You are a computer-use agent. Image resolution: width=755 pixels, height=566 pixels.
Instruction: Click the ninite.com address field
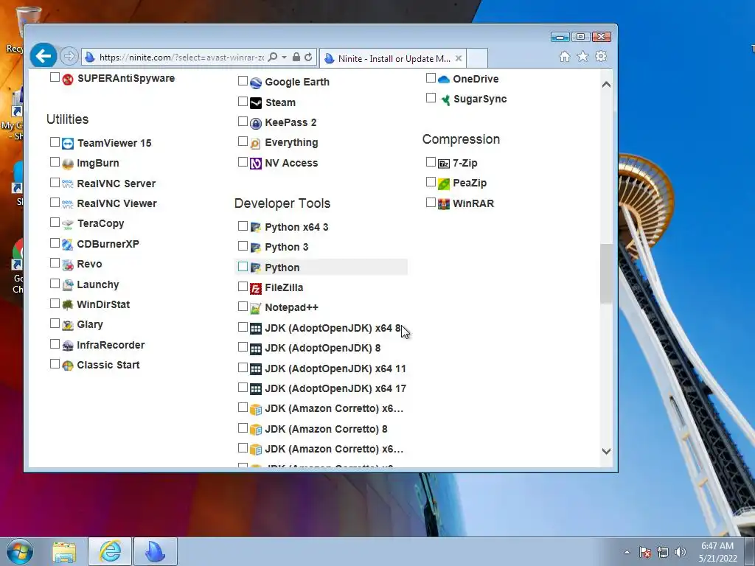(182, 57)
